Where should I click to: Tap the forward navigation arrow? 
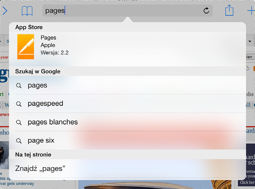point(5,11)
